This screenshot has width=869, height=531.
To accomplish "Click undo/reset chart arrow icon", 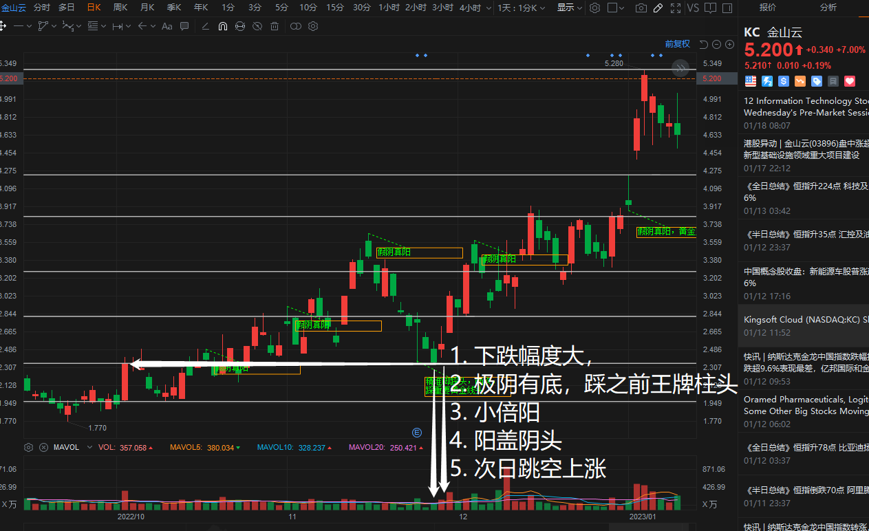I will pos(703,45).
